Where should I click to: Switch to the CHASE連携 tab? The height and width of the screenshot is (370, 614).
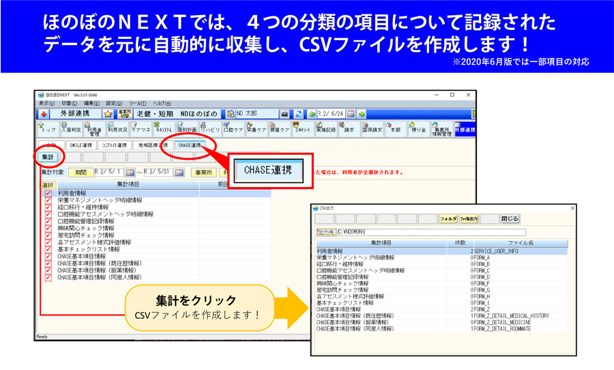tap(190, 145)
